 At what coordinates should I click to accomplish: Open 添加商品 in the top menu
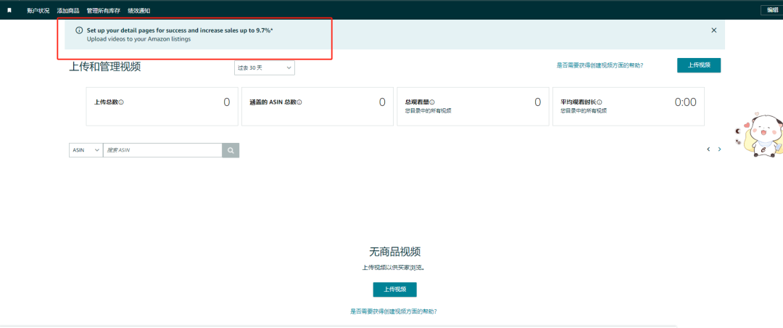(68, 10)
